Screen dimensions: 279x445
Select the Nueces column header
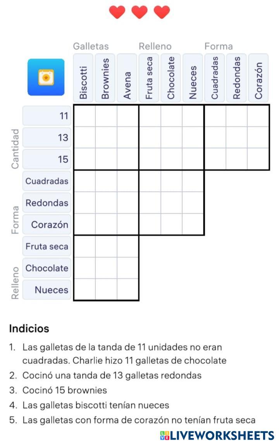coord(193,78)
